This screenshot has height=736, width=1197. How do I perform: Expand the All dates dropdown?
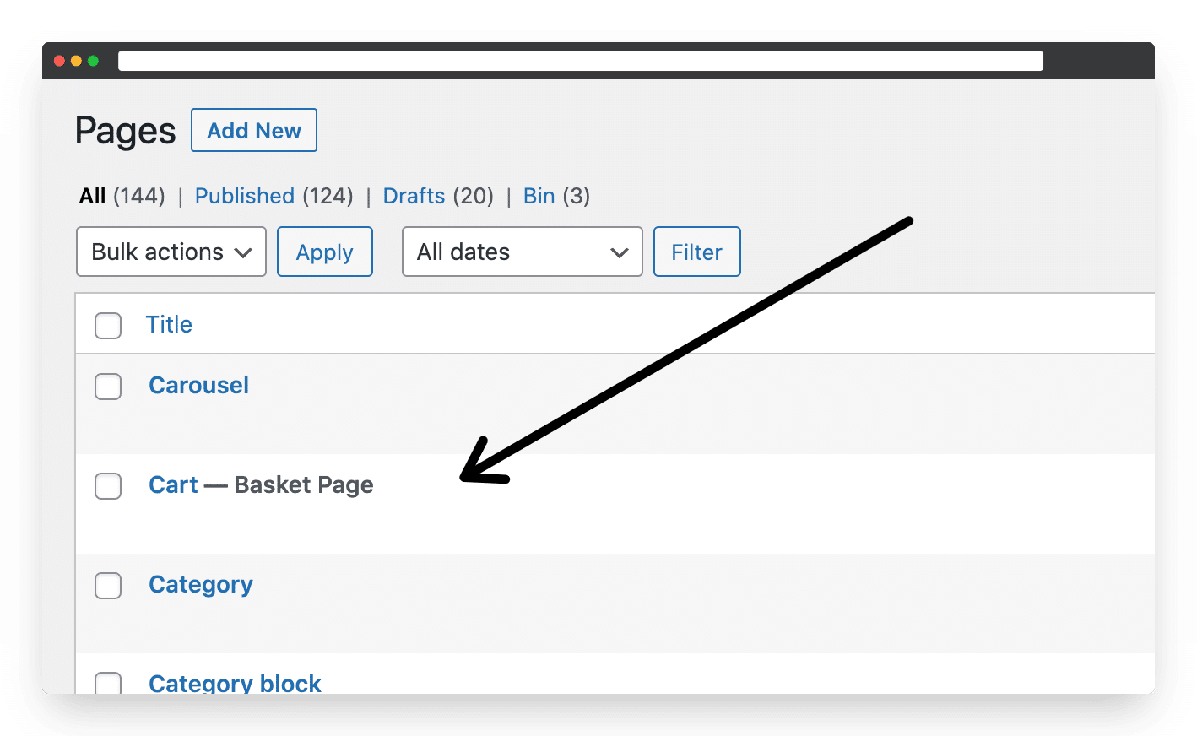tap(523, 252)
